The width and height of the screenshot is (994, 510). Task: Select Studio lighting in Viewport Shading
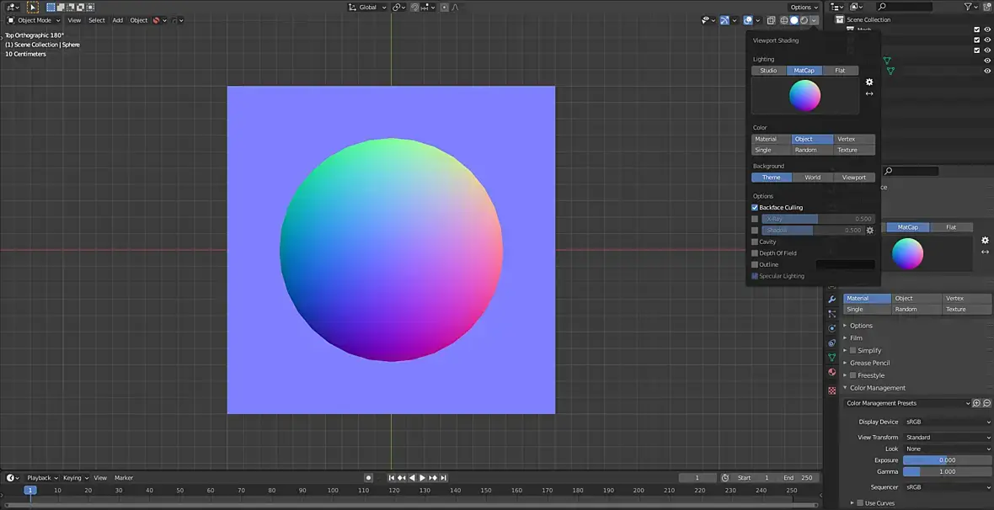point(768,71)
